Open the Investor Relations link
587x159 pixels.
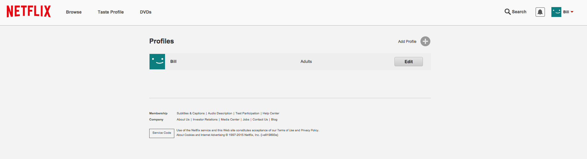pyautogui.click(x=205, y=120)
